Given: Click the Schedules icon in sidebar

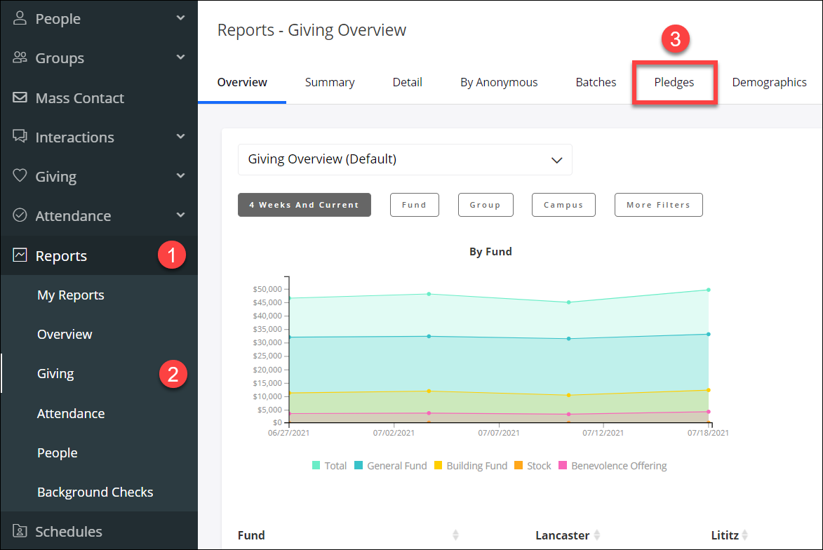Looking at the screenshot, I should tap(20, 531).
